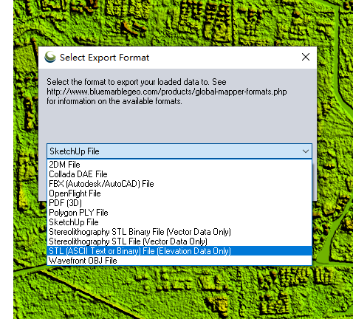Select PDF (3D) export format
Viewport: 353px width, 319px height.
pyautogui.click(x=179, y=203)
